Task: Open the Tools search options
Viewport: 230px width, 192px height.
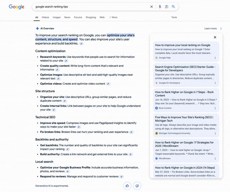Action: pos(174,17)
